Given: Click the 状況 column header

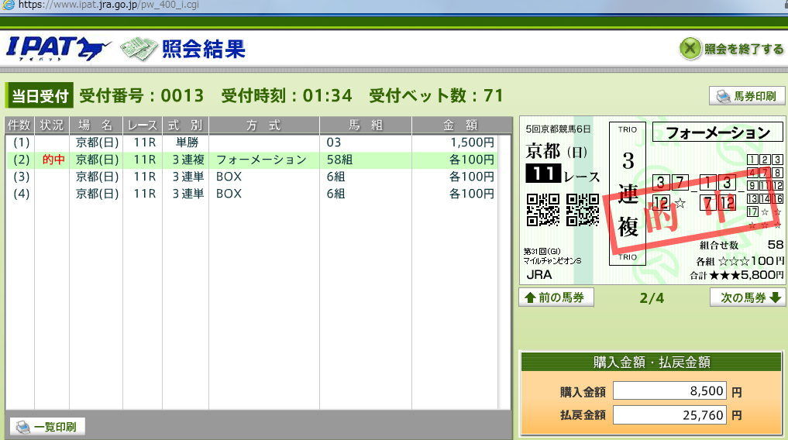Looking at the screenshot, I should (52, 125).
